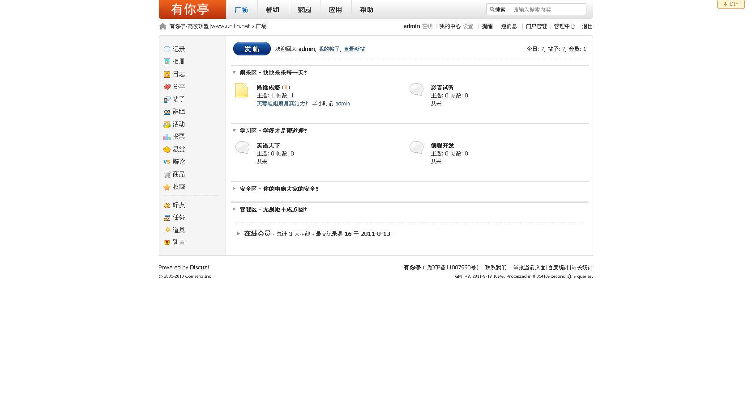Screen dimensions: 752x402
Task: Click the 广场 breadcrumb link
Action: pos(261,26)
